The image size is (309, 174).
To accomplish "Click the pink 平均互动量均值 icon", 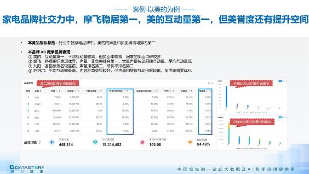I will 142,142.
